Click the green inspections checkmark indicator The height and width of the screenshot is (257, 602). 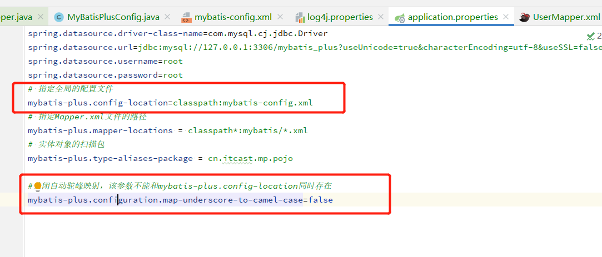tap(590, 37)
